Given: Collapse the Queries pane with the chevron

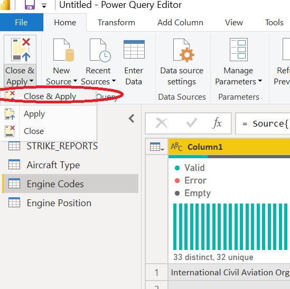Looking at the screenshot, I should (132, 119).
